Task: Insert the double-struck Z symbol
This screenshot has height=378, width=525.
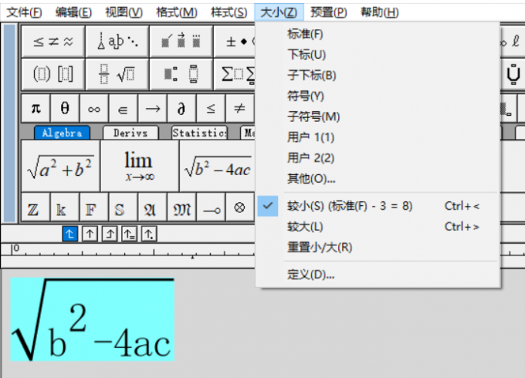Action: pos(36,207)
